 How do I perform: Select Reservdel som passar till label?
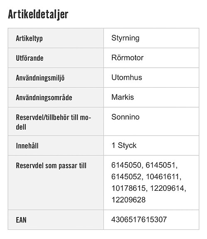coord(51,166)
